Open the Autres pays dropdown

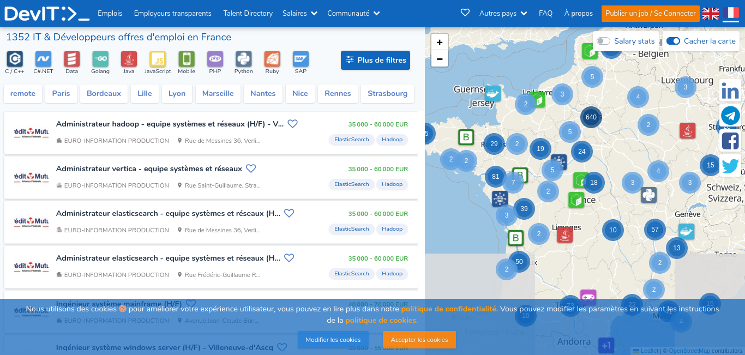click(x=503, y=13)
